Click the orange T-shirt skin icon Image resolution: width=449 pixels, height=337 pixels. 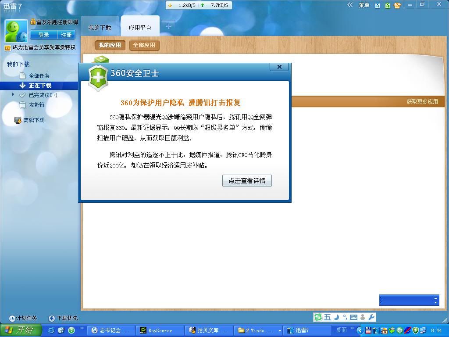(397, 5)
